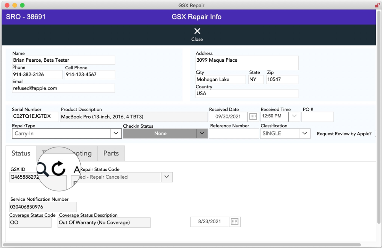This screenshot has height=248, width=382.
Task: Expand the RepairType Carry-In dropdown
Action: pos(116,134)
